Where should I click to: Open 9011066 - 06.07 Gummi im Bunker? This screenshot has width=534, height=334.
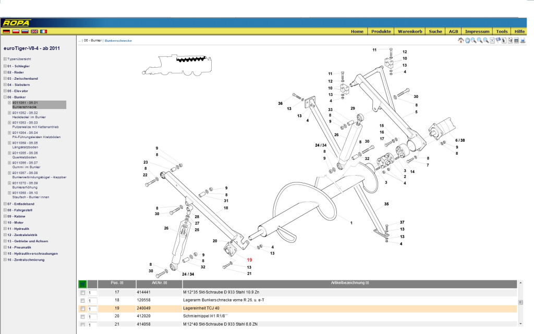click(26, 165)
